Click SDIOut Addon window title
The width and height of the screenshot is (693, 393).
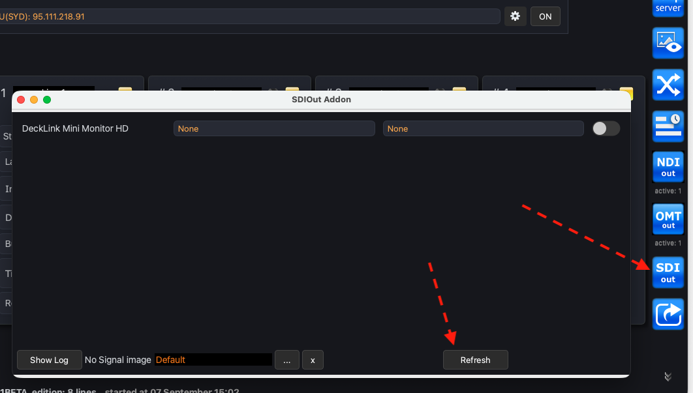321,99
